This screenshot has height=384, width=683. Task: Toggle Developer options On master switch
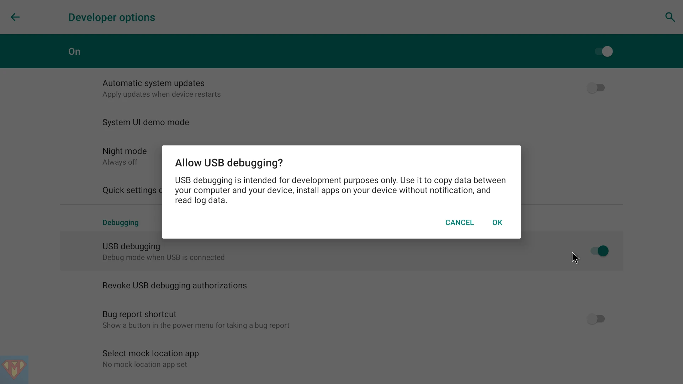tap(604, 52)
